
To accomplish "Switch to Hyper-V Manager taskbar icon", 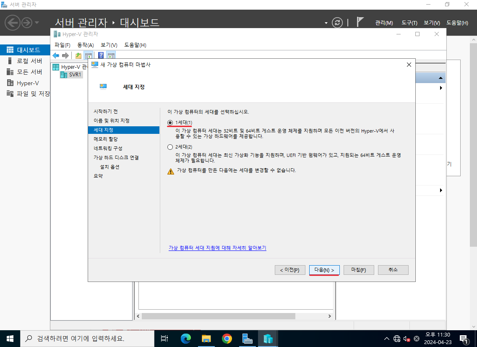I will (x=268, y=339).
